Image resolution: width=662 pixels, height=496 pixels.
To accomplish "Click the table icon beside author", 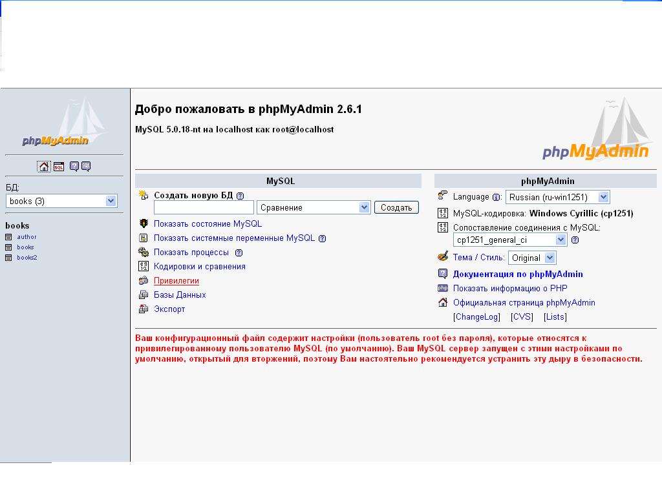I will pos(8,237).
